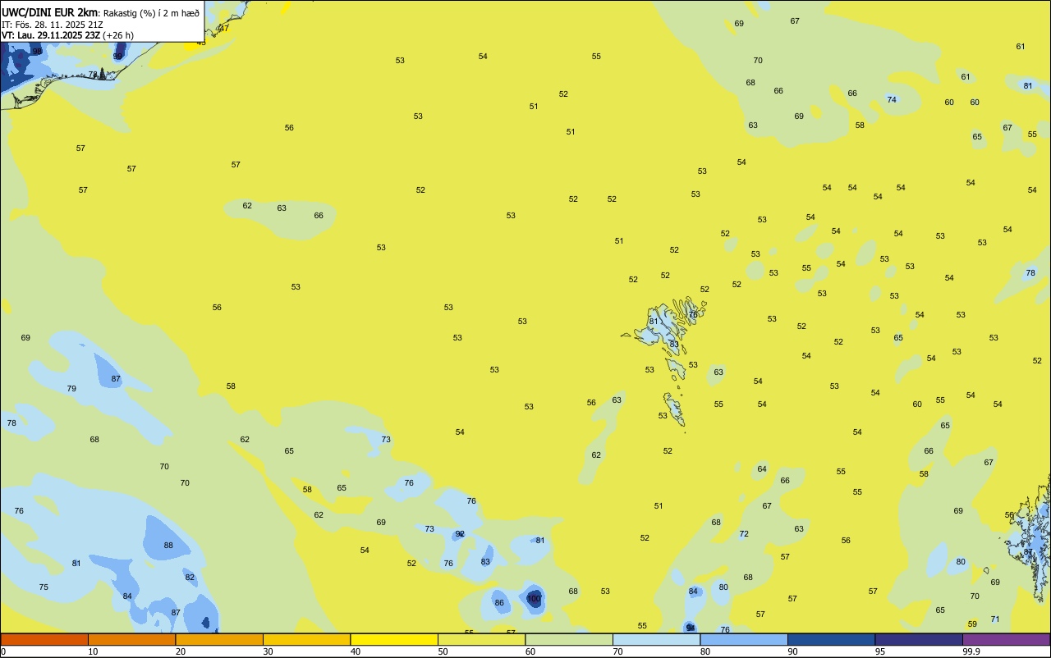Select the orange 10–20 legend swatch
The height and width of the screenshot is (658, 1051).
(132, 639)
